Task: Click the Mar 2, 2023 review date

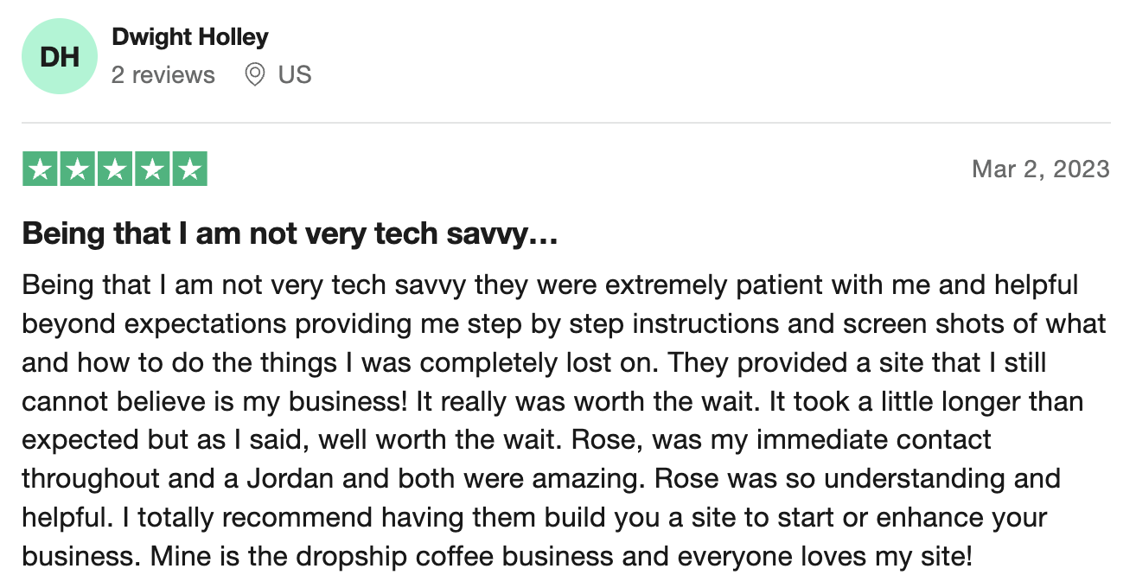Action: pyautogui.click(x=1041, y=169)
